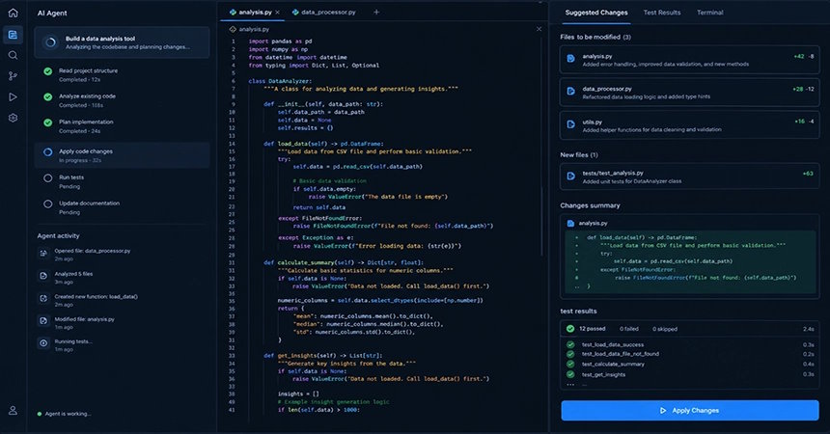Open the source control branch icon
The height and width of the screenshot is (434, 830).
[x=13, y=76]
